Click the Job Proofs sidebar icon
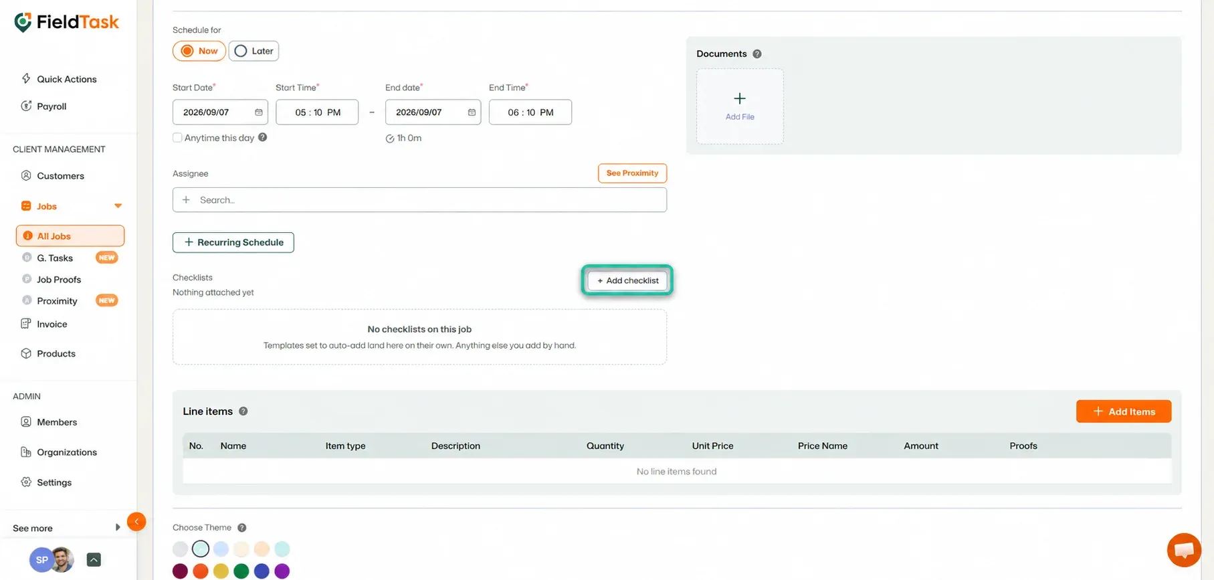Viewport: 1214px width, 580px height. (x=27, y=279)
